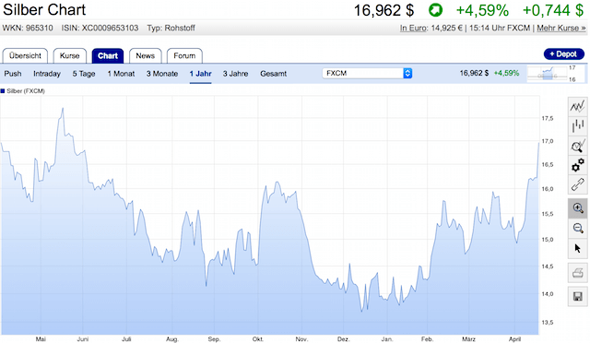Viewport: 590px width, 343px height.
Task: Click the 14,0 y-axis label
Action: point(548,294)
